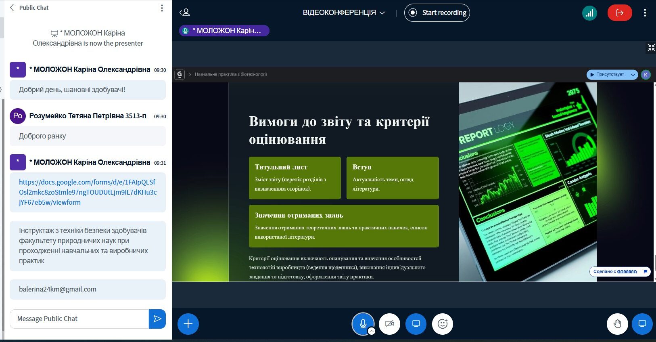Toggle the raise hand button

[617, 324]
